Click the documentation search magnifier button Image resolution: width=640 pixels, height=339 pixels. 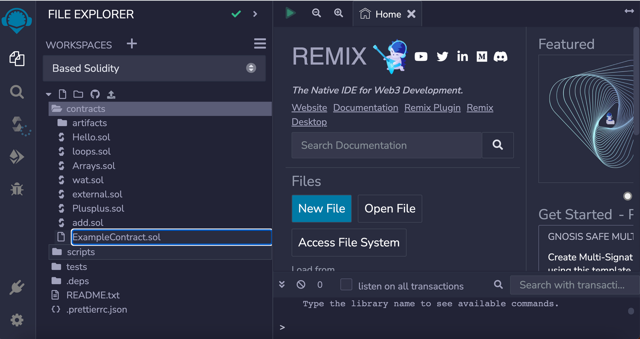click(x=498, y=145)
